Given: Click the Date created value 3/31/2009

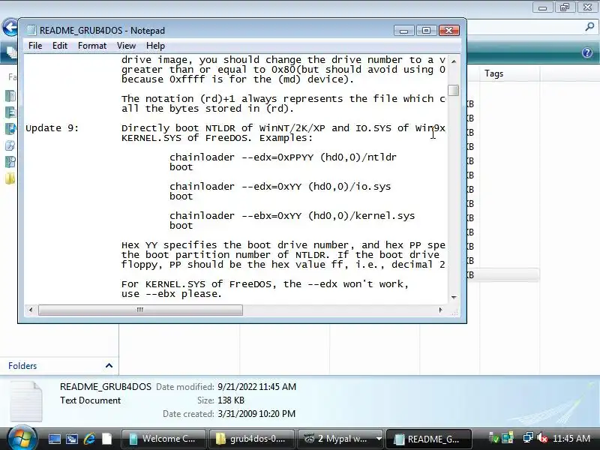Looking at the screenshot, I should 256,414.
